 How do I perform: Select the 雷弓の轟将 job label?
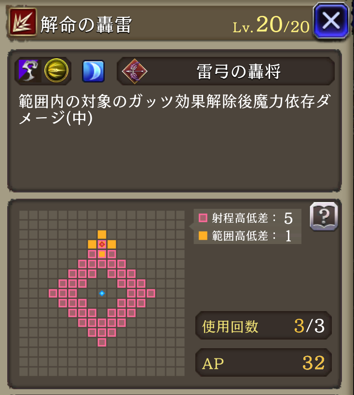pyautogui.click(x=238, y=71)
